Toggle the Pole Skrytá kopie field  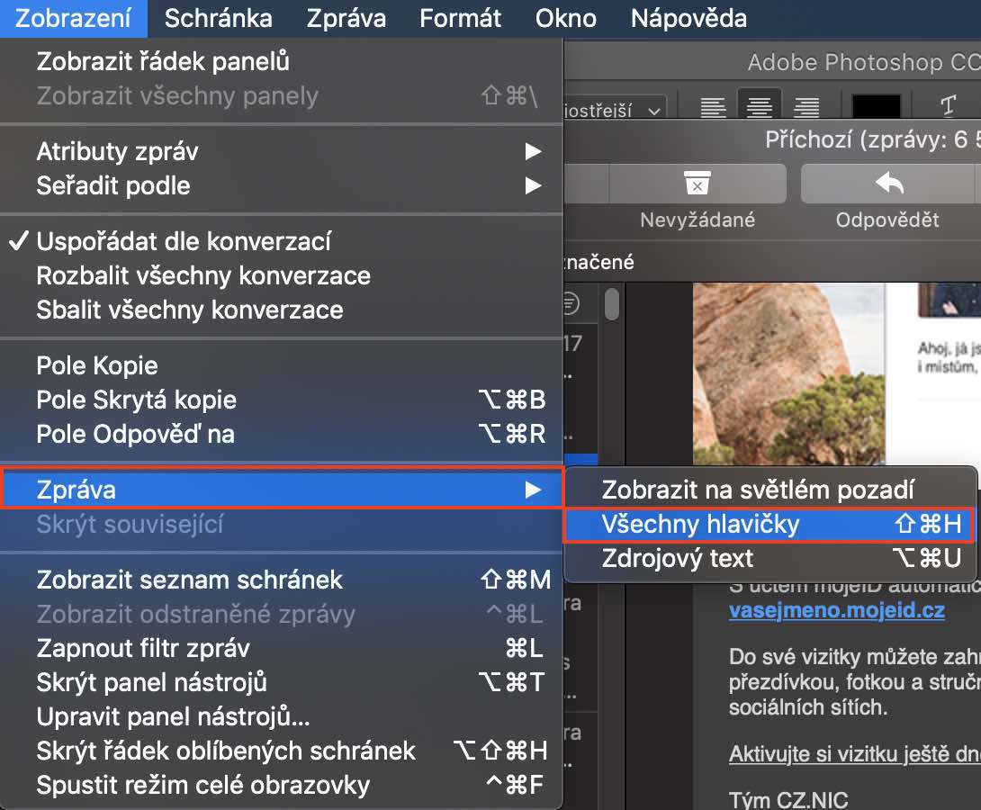click(x=282, y=400)
